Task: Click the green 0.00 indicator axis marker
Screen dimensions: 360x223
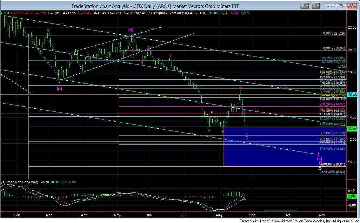Action: pos(352,197)
